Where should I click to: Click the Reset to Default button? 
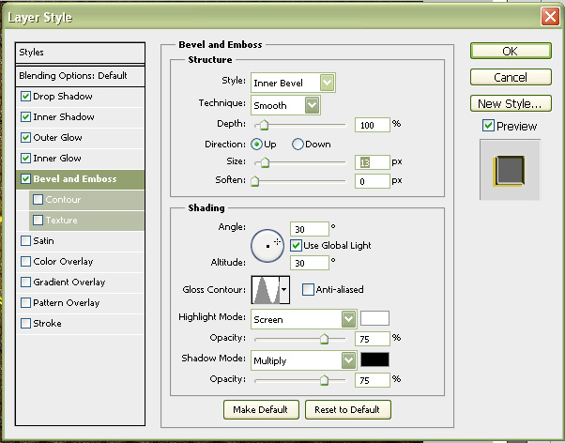pyautogui.click(x=347, y=409)
